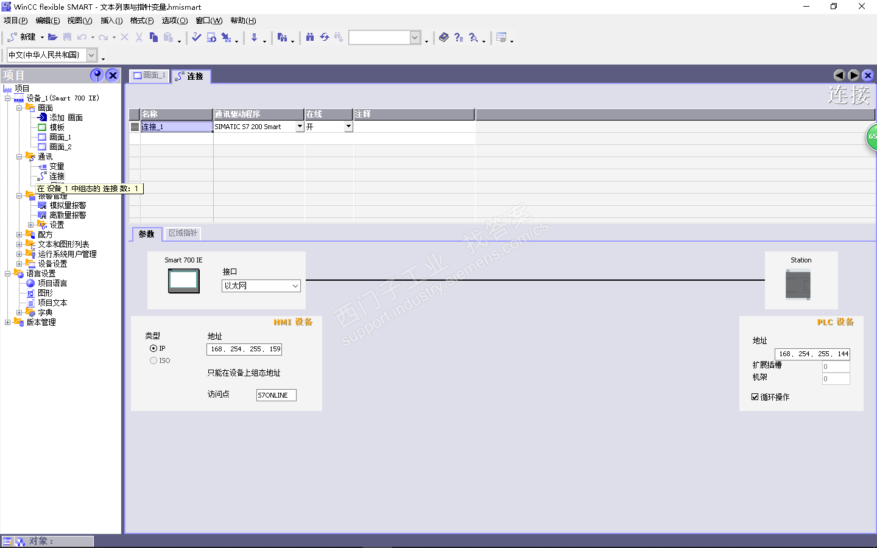
Task: Click the Delete (X) toolbar icon
Action: click(124, 37)
